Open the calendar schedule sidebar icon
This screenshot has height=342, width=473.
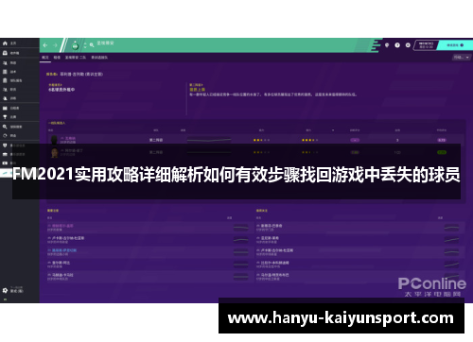coord(5,108)
